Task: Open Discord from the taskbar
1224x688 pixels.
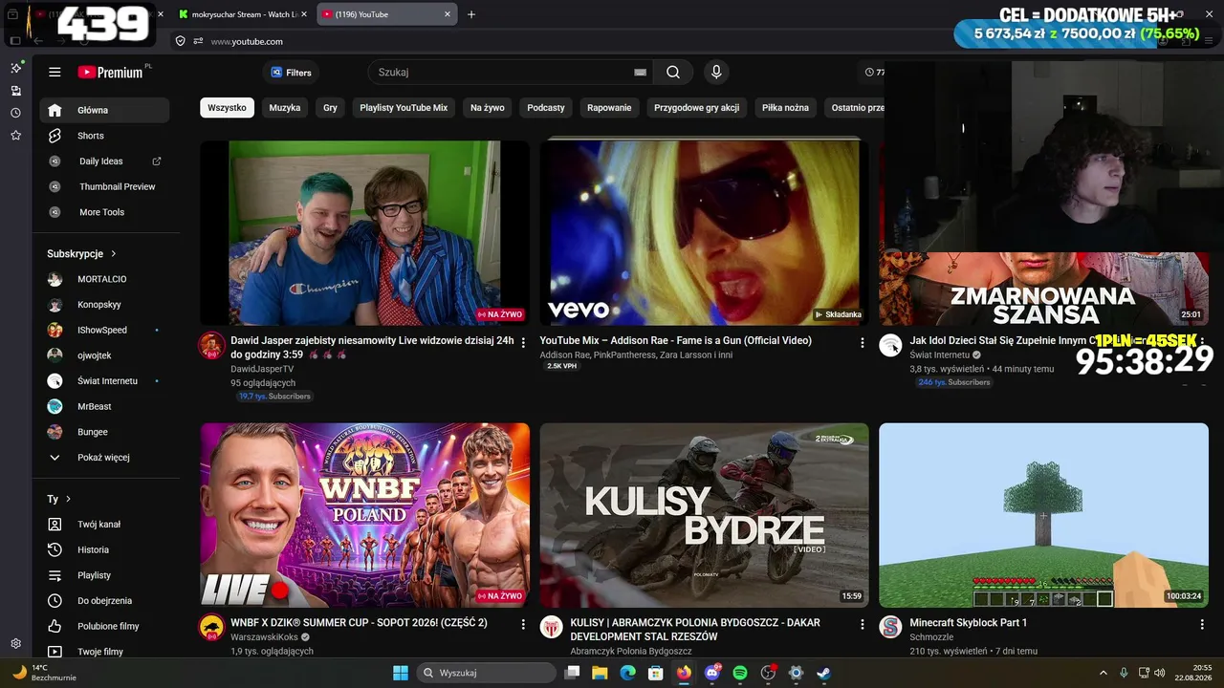Action: [x=711, y=673]
